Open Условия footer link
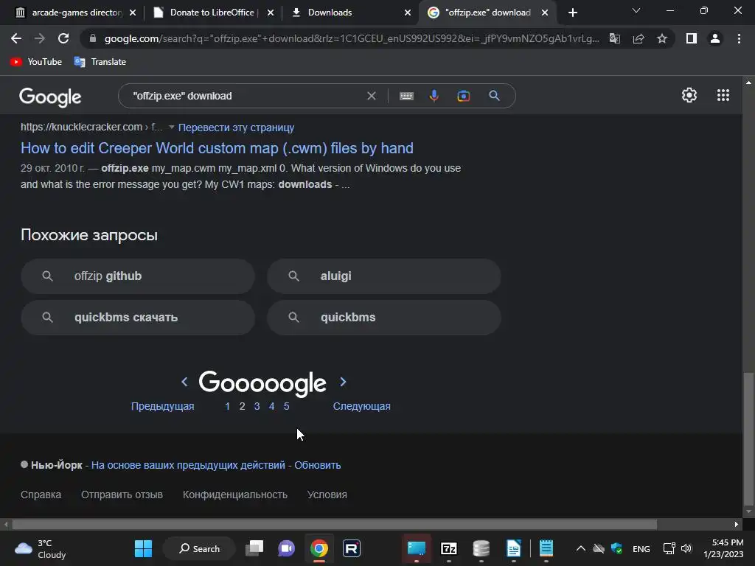This screenshot has width=755, height=566. pos(327,495)
